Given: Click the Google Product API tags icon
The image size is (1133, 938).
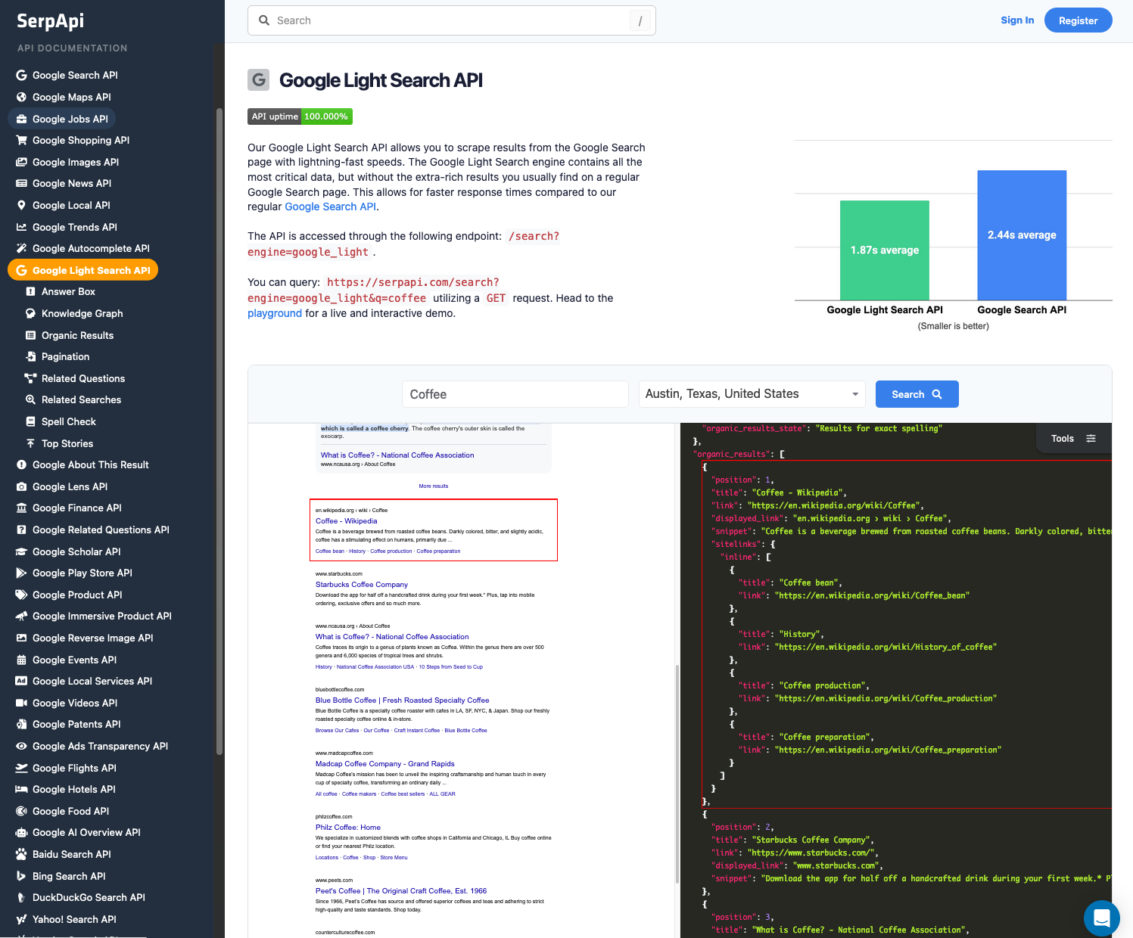Looking at the screenshot, I should (x=21, y=595).
